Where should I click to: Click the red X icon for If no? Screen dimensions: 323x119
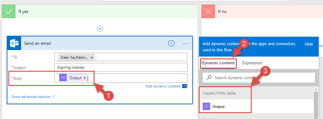click(x=208, y=11)
